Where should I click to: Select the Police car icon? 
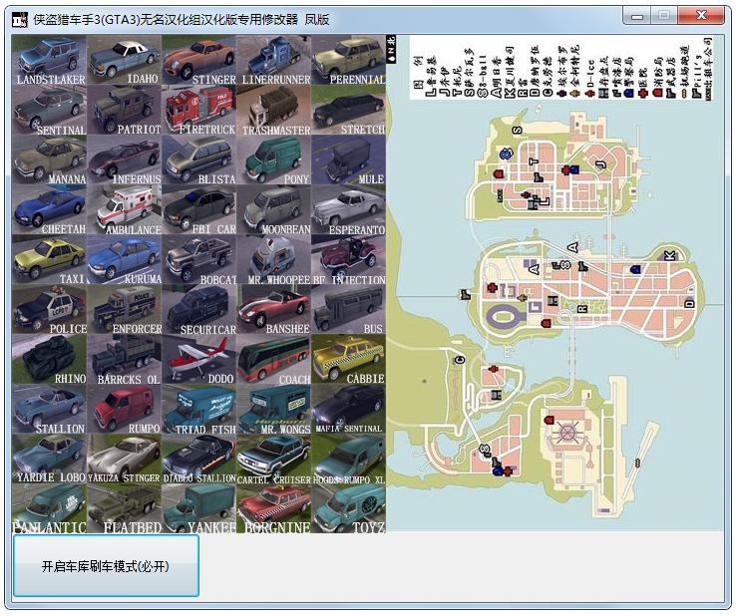tap(49, 309)
